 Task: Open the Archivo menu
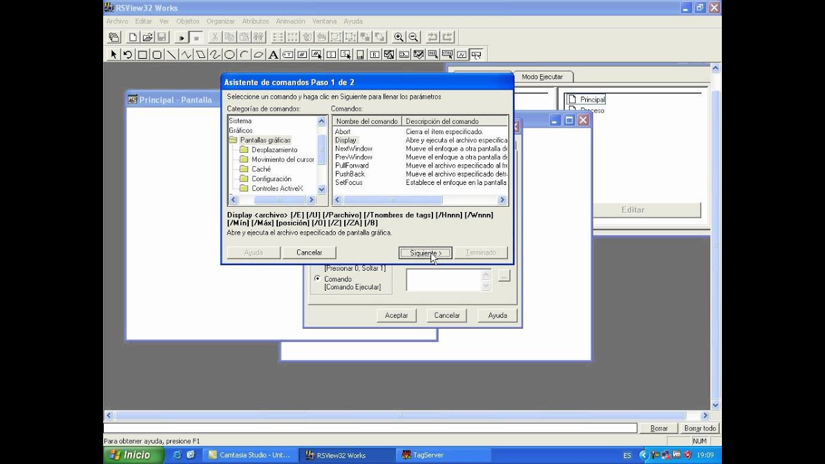(117, 21)
